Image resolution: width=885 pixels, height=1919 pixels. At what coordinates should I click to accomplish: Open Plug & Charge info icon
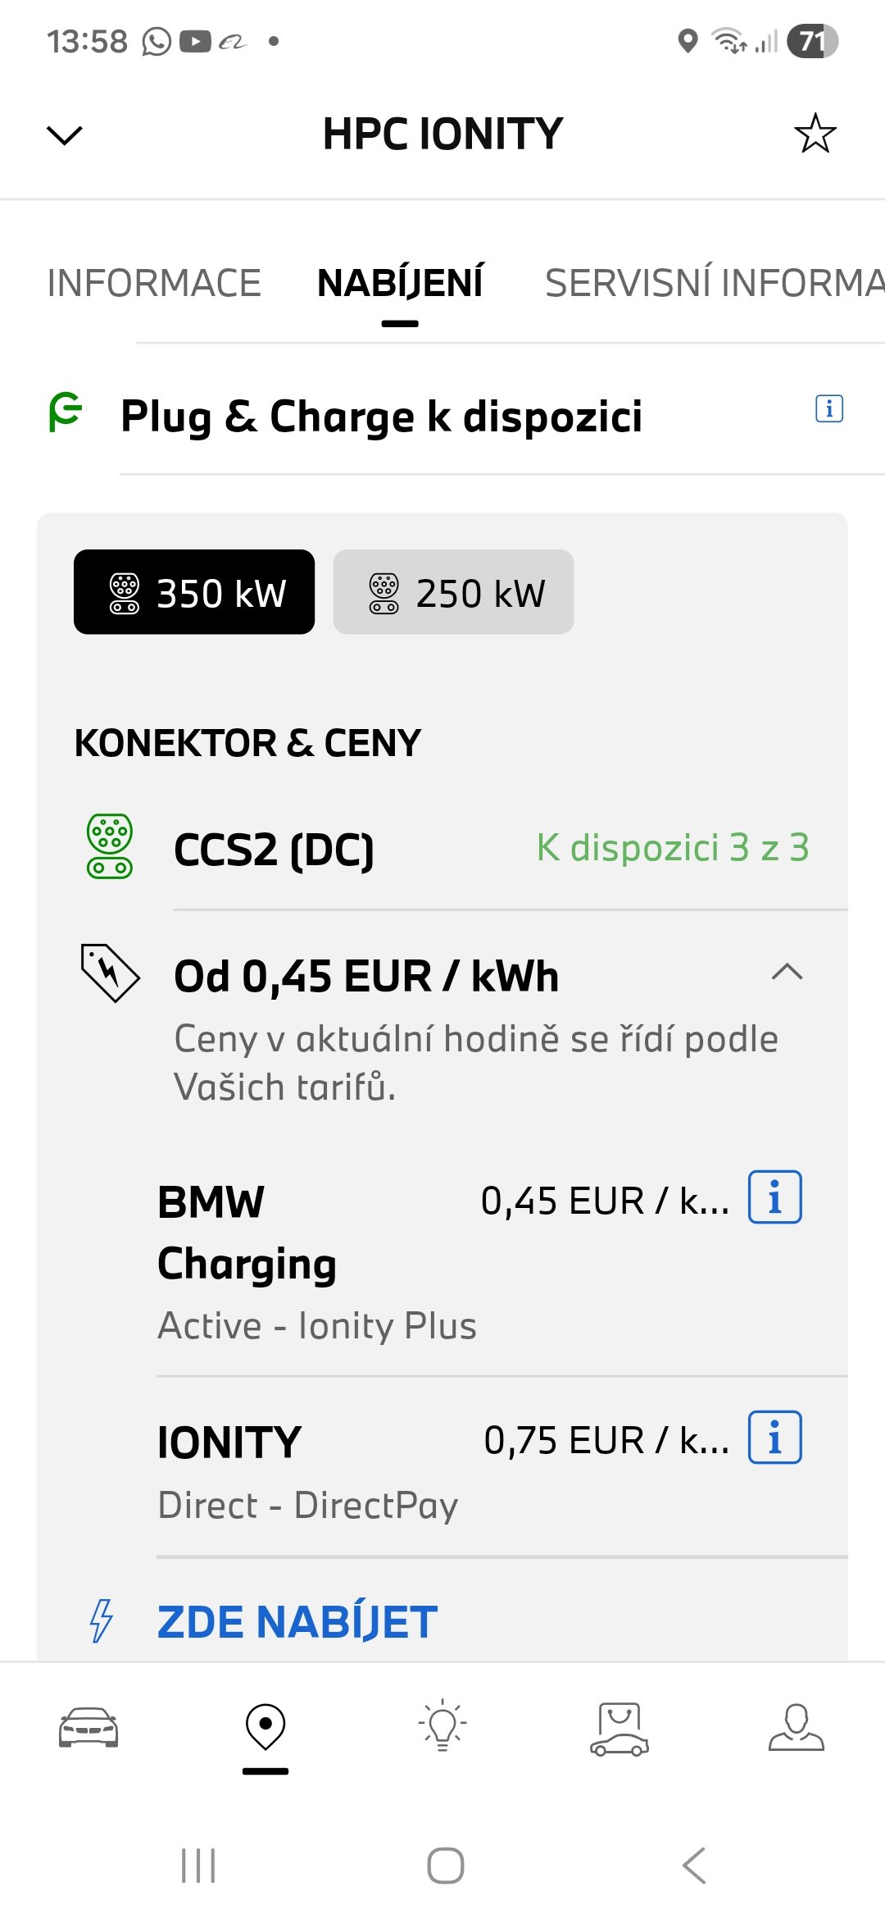click(828, 408)
